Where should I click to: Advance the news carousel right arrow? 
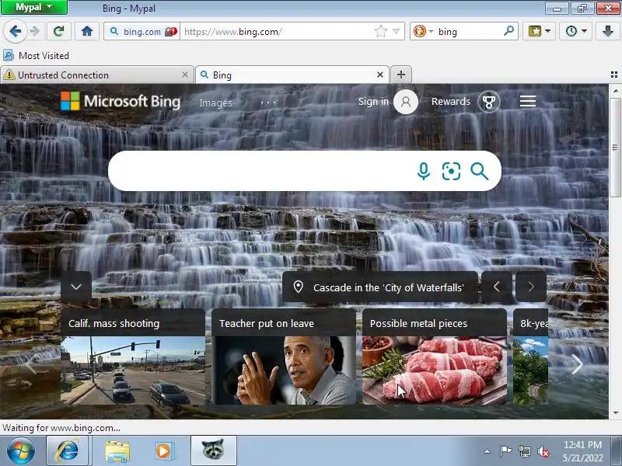pyautogui.click(x=577, y=364)
